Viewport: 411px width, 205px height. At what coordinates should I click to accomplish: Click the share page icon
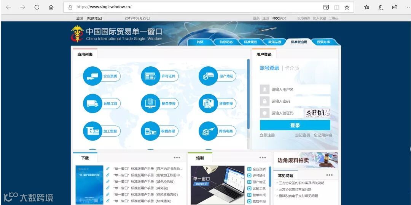pos(395,7)
